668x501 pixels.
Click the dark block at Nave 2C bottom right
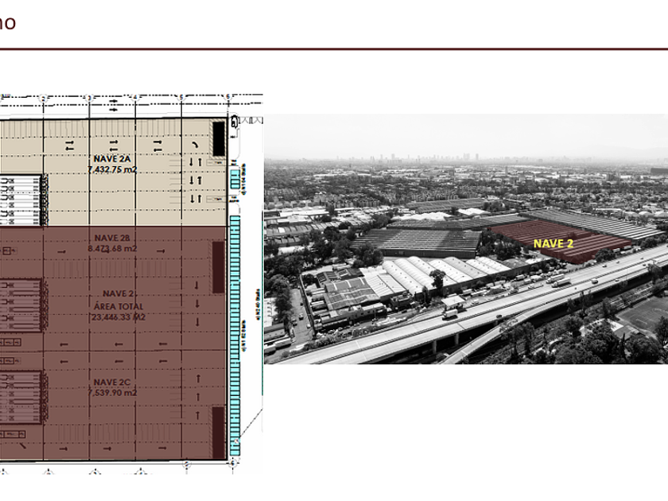click(218, 432)
